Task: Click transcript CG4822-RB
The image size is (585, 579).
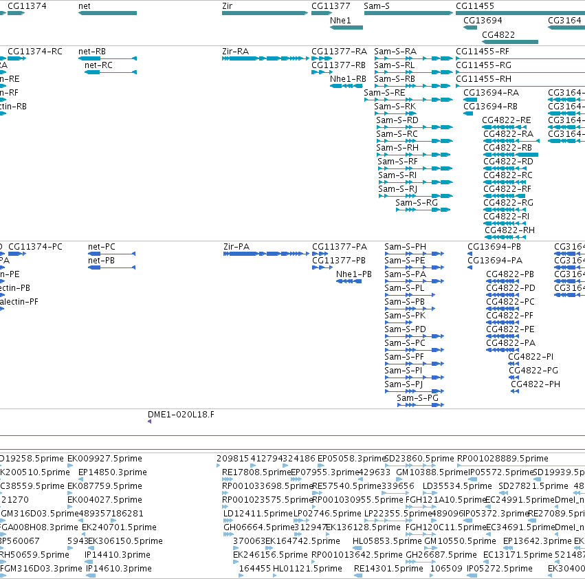Action: click(x=511, y=155)
